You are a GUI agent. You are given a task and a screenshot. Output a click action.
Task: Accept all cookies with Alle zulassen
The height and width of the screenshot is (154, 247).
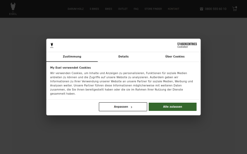point(172,107)
